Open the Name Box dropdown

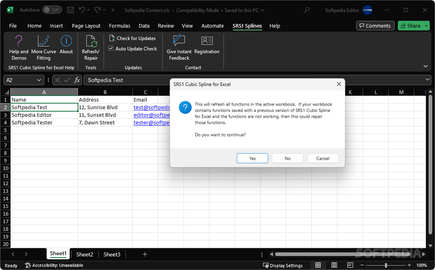point(39,80)
